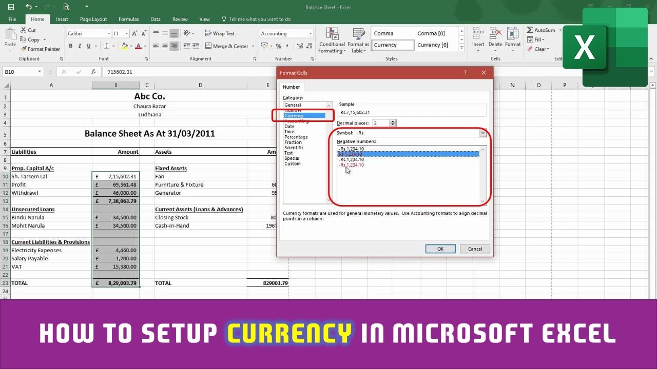Apply the yellow Fill Color bucket

pyautogui.click(x=124, y=46)
